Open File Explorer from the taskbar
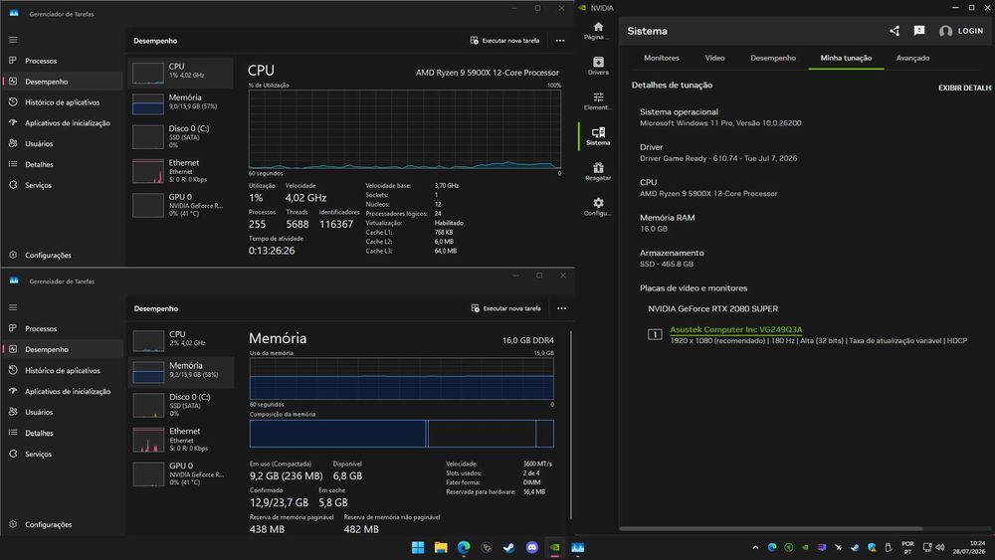The width and height of the screenshot is (995, 560). point(441,547)
